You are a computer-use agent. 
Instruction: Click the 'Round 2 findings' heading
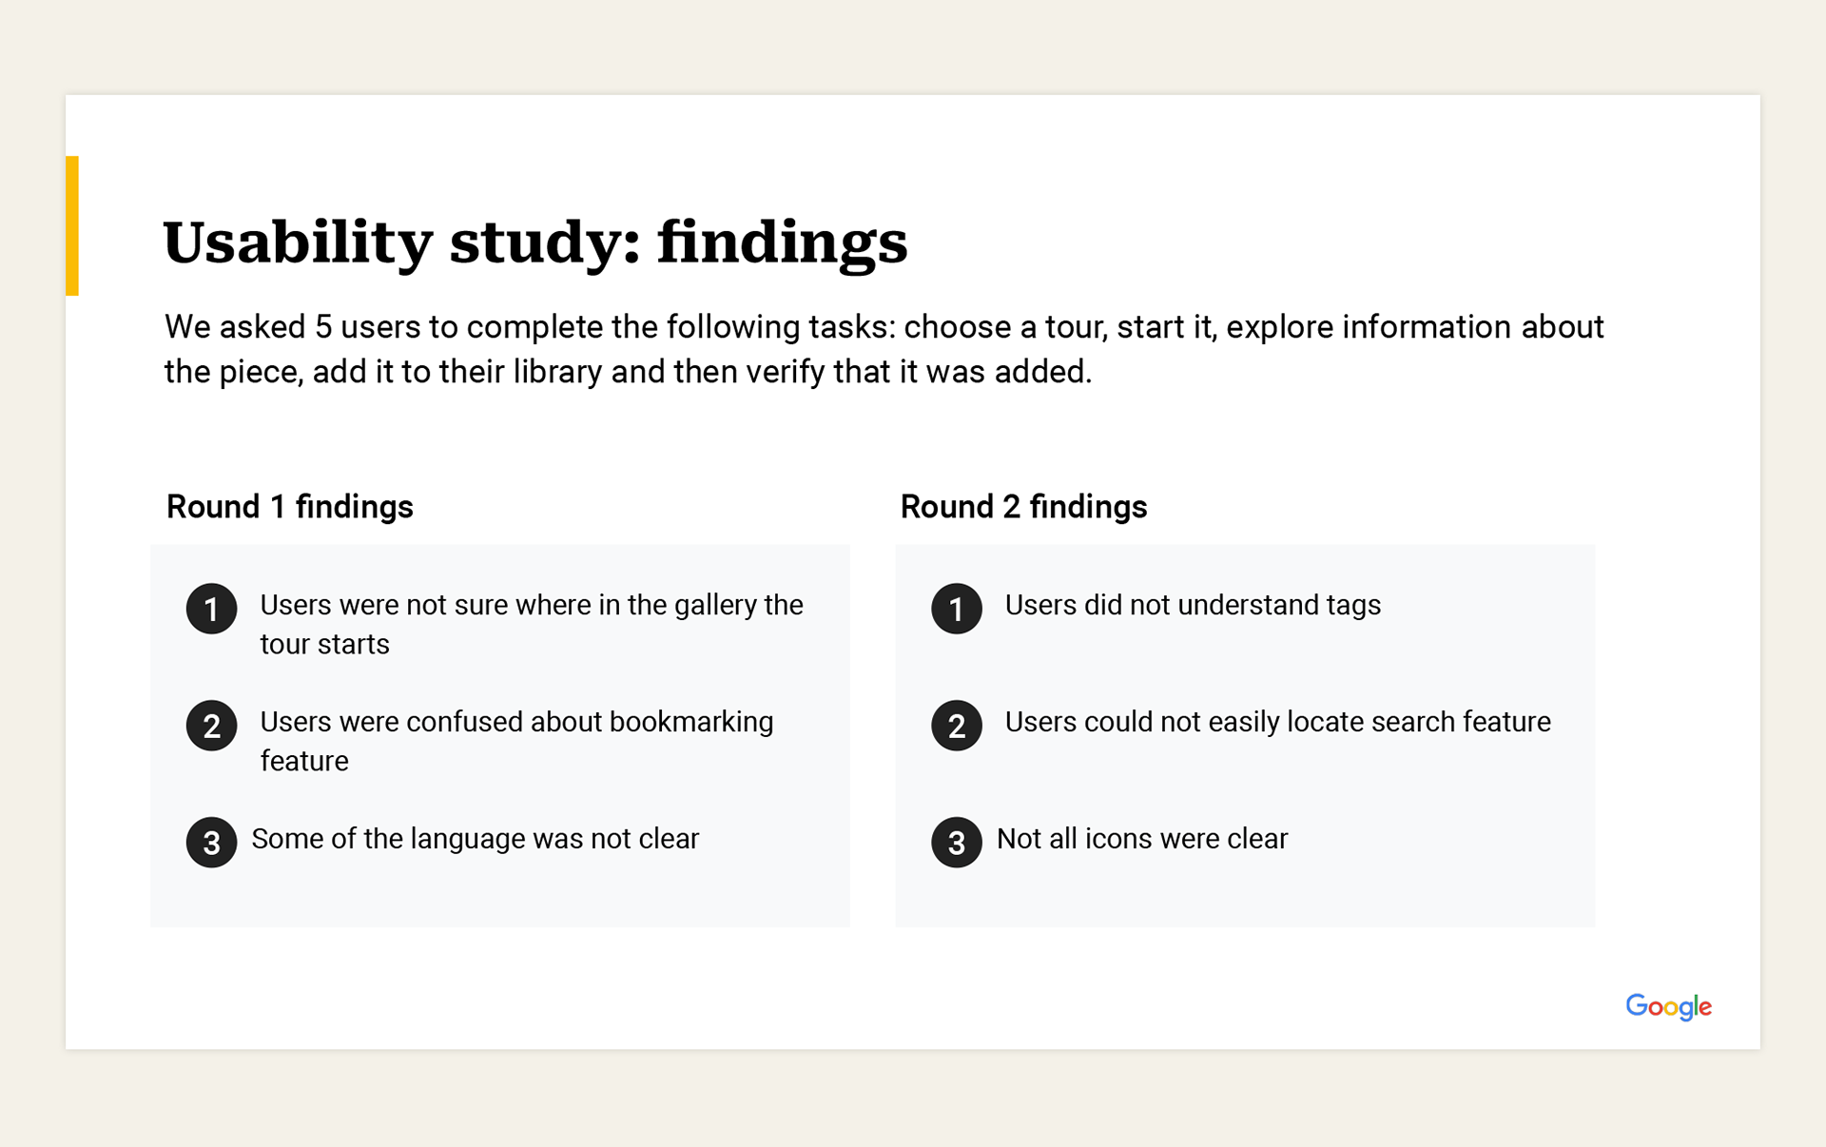pyautogui.click(x=1024, y=507)
